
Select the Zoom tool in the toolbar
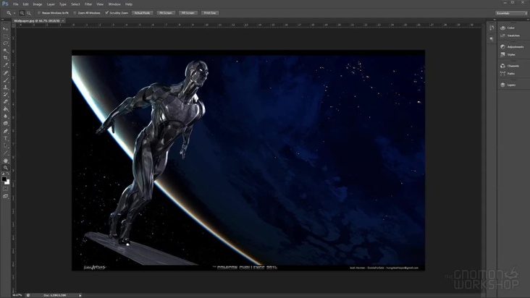[6, 168]
